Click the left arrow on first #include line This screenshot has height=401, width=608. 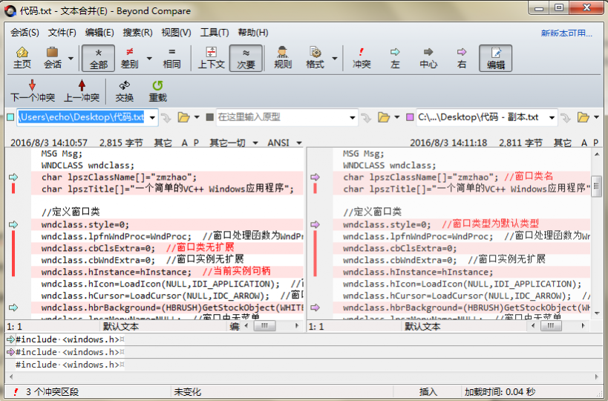(10, 339)
